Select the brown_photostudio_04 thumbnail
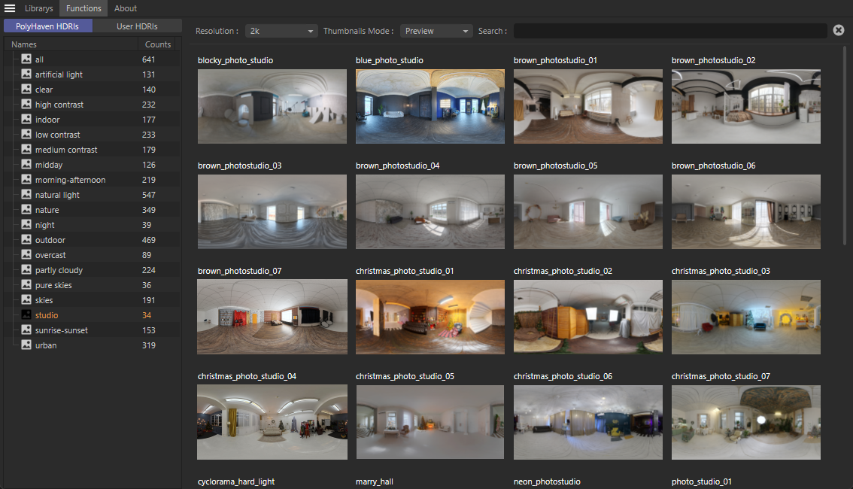The image size is (853, 489). (430, 211)
